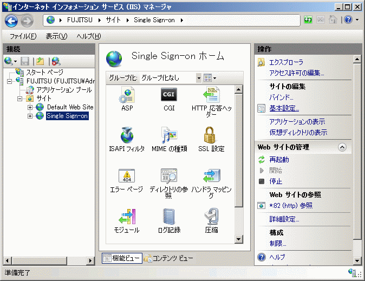Click the サイト breadcrumb in address bar
Viewport: 365px width, 281px height.
pyautogui.click(x=113, y=20)
